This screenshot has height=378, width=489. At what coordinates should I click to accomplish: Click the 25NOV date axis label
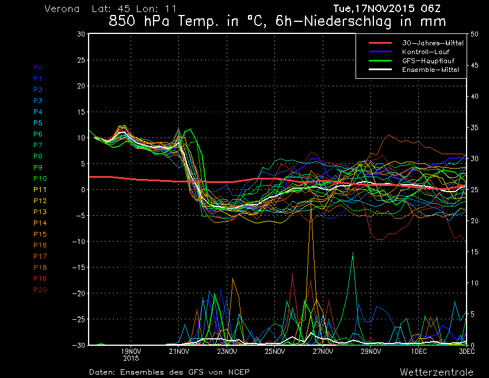(275, 352)
